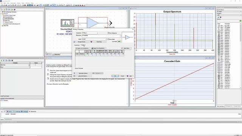242x136 pixels.
Task: Click the help icon in workspace tree toolbar
Action: (x=15, y=9)
